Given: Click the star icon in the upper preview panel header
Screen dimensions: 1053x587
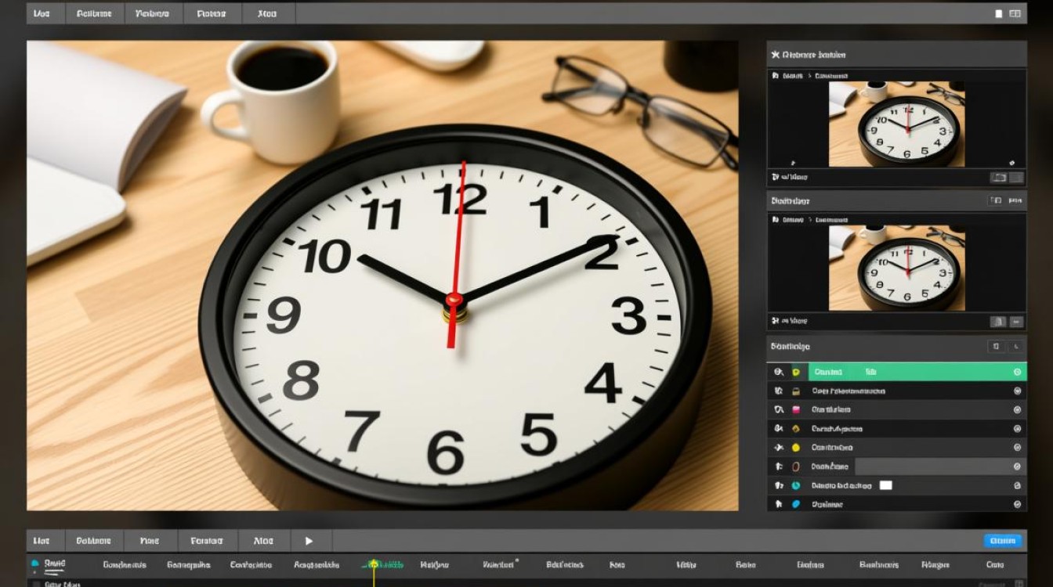Looking at the screenshot, I should pos(776,55).
